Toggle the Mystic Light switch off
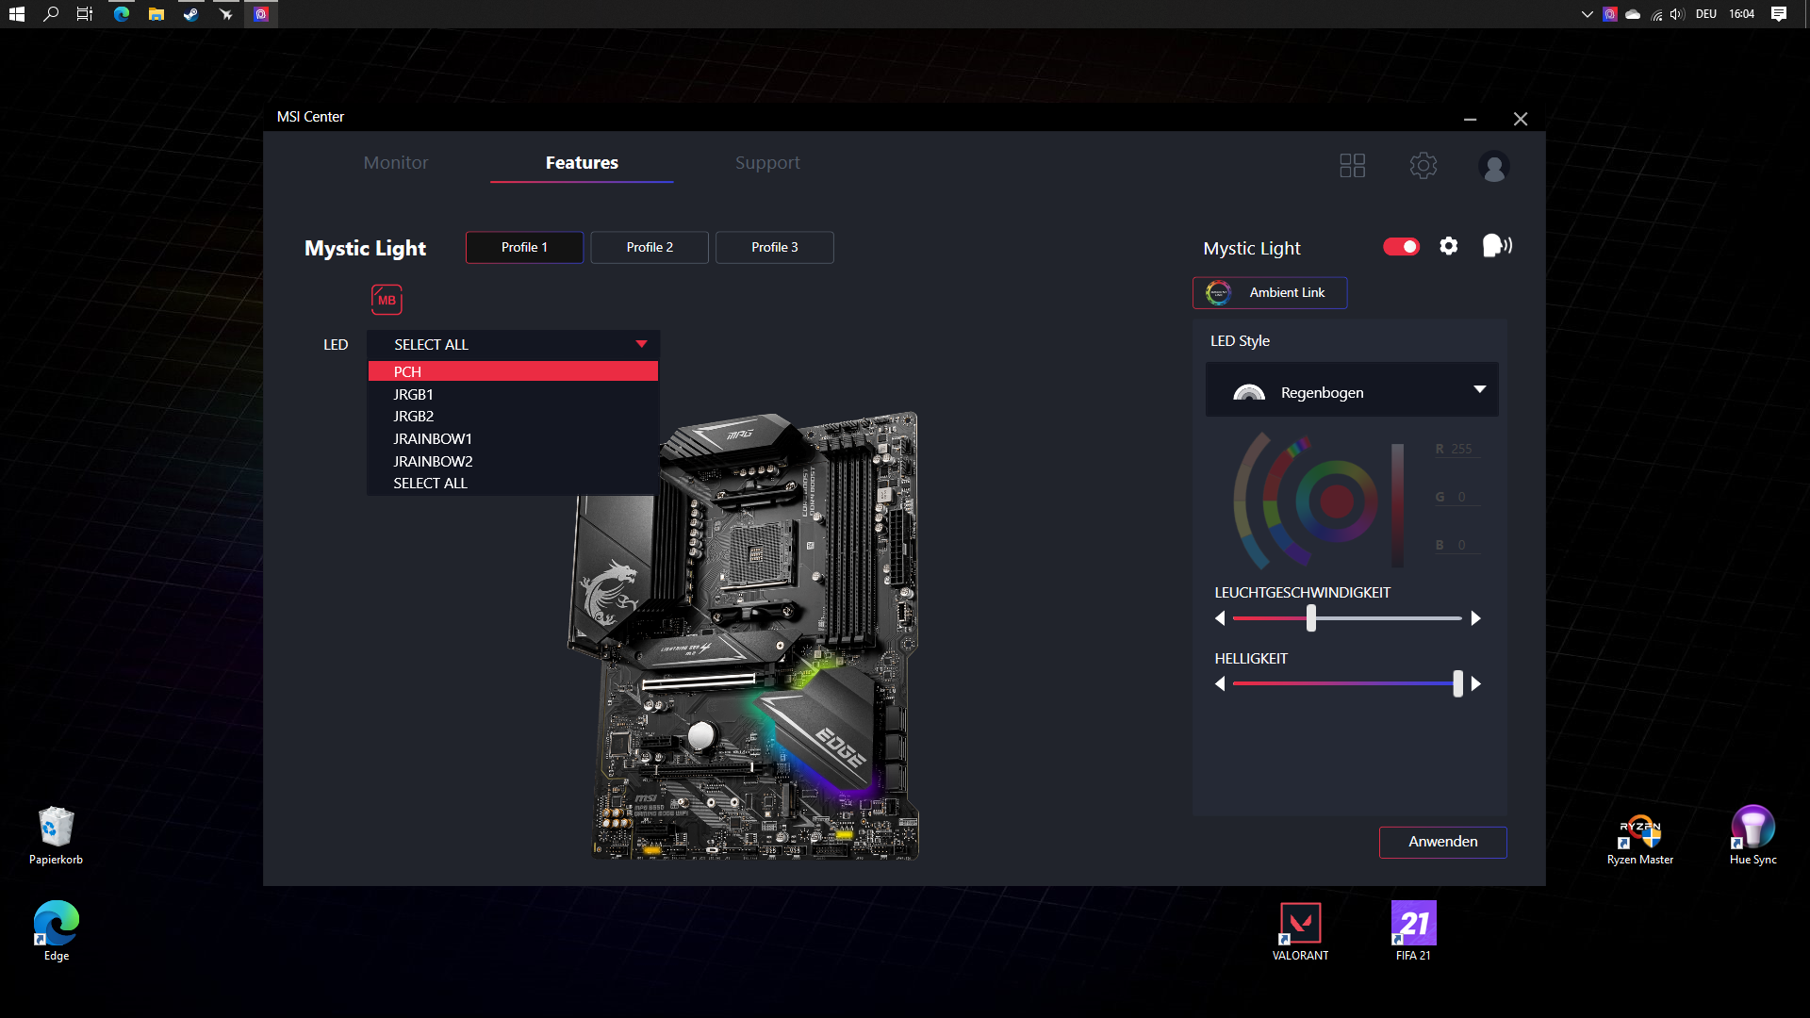This screenshot has height=1018, width=1810. pyautogui.click(x=1401, y=246)
